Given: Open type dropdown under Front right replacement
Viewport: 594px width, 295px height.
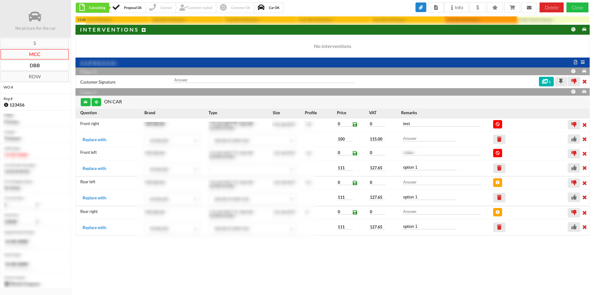Looking at the screenshot, I should click(253, 141).
